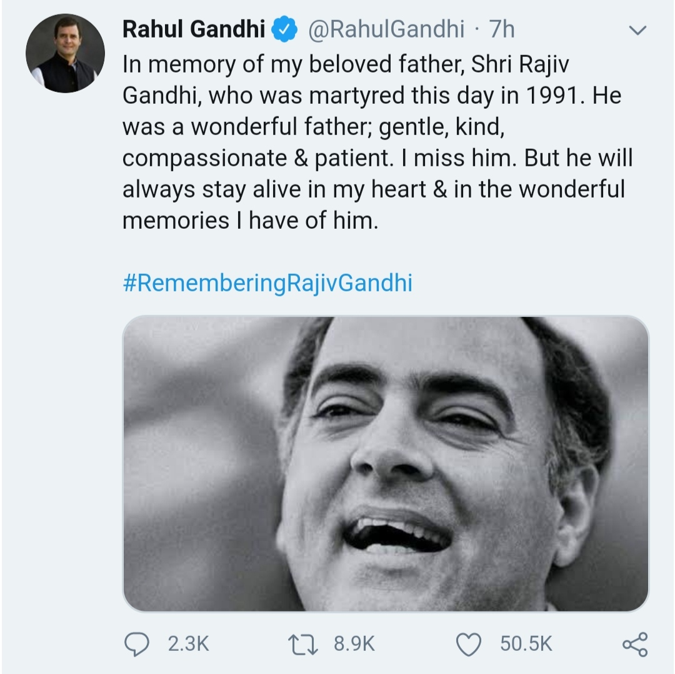Open the tweet options chevron
This screenshot has height=674, width=675.
pyautogui.click(x=637, y=30)
